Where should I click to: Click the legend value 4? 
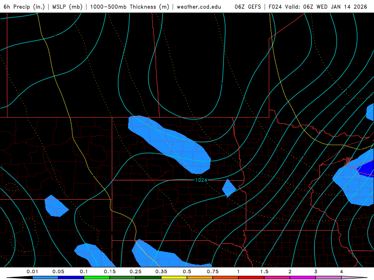tap(342, 272)
